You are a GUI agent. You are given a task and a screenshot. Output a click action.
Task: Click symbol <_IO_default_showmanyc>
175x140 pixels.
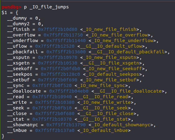pos(121,125)
